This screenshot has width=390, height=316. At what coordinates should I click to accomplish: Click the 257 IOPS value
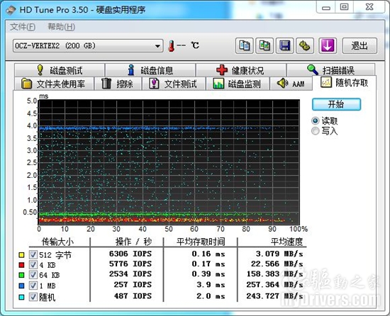click(133, 284)
